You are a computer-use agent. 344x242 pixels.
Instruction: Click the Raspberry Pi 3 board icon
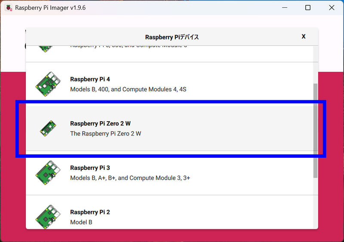click(48, 173)
